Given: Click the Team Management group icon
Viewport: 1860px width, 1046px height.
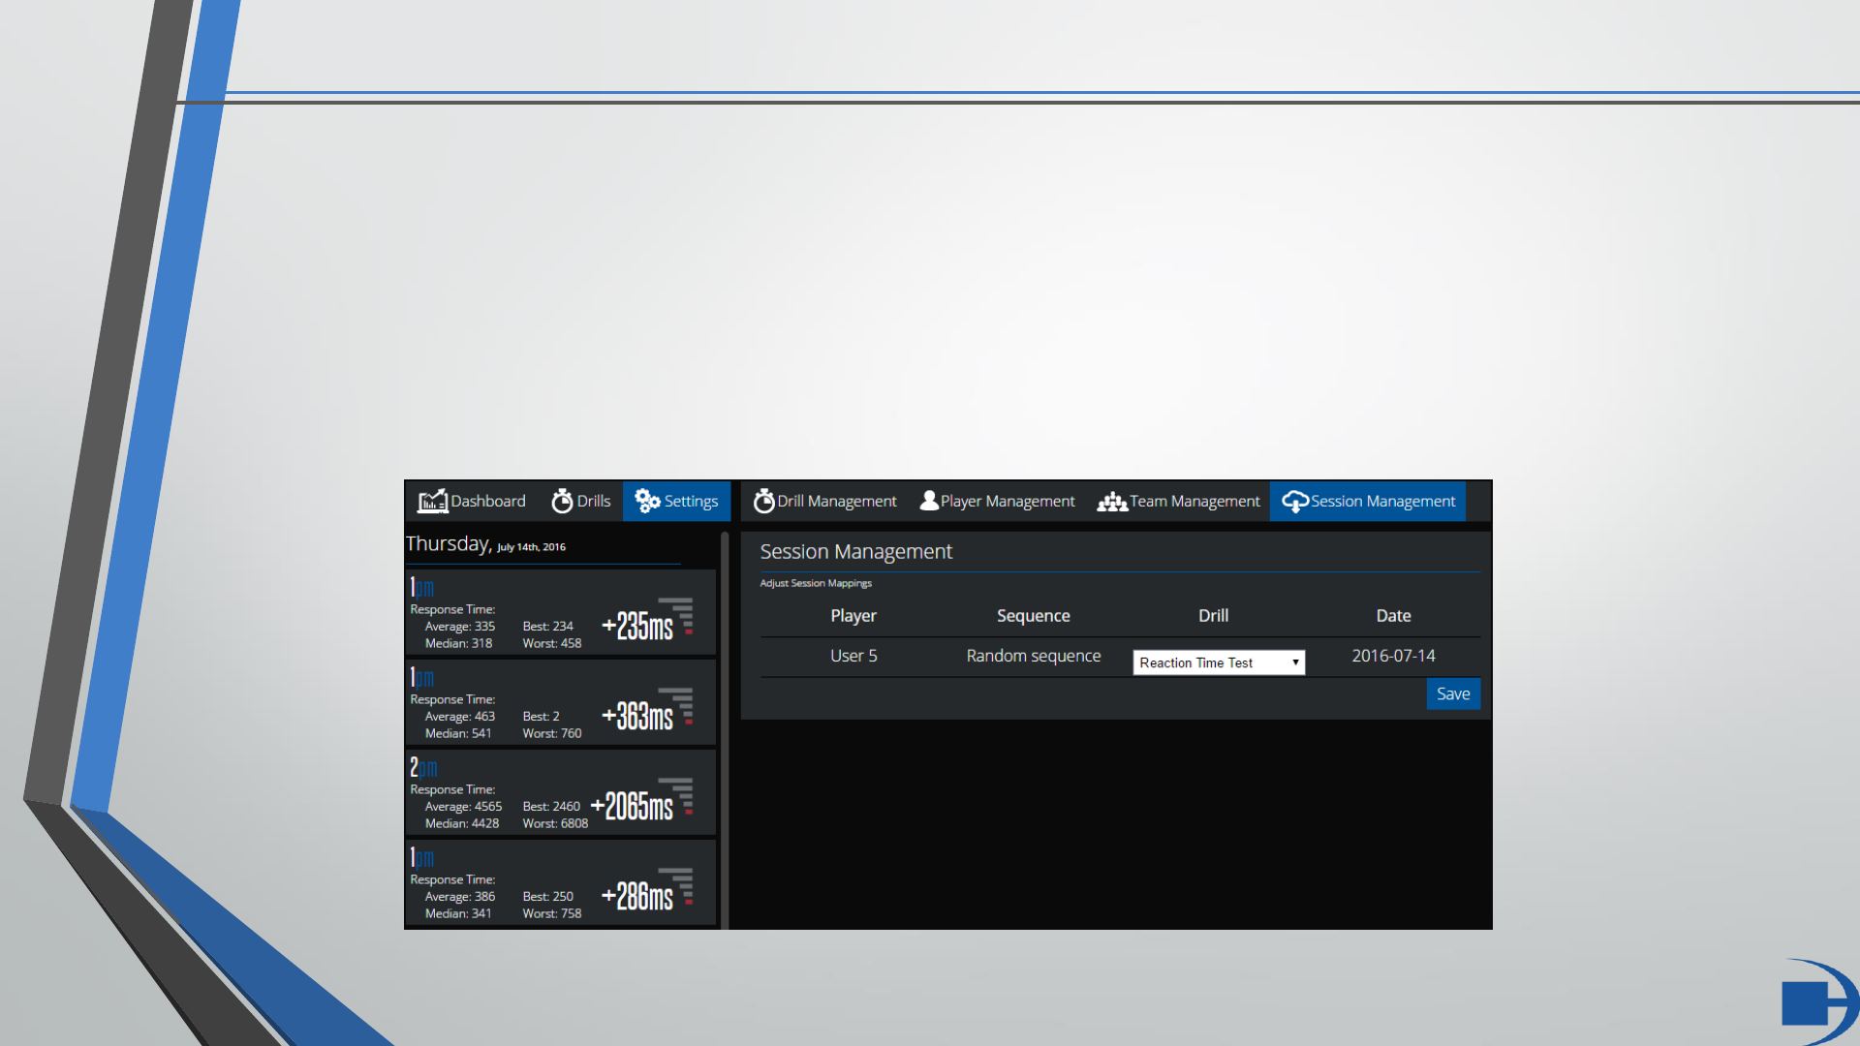Looking at the screenshot, I should pyautogui.click(x=1112, y=502).
